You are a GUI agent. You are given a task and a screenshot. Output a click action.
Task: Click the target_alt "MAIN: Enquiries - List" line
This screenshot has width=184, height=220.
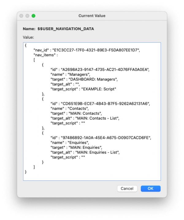click(x=85, y=152)
